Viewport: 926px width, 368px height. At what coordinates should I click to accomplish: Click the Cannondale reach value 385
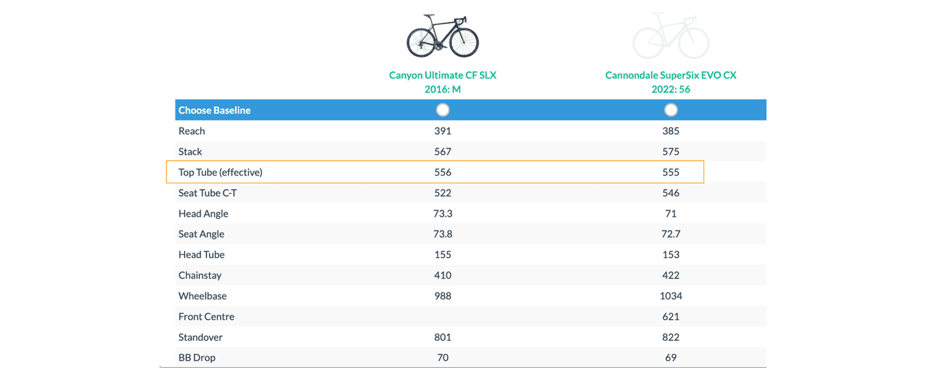tap(671, 131)
